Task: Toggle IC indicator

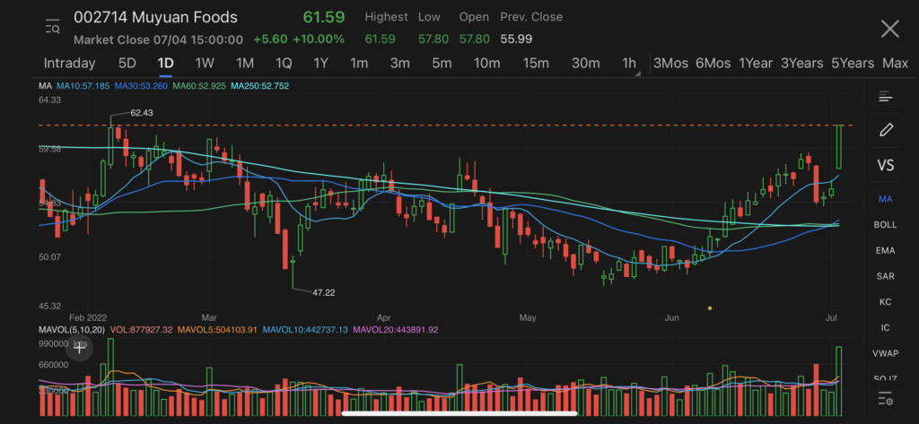Action: pos(885,327)
